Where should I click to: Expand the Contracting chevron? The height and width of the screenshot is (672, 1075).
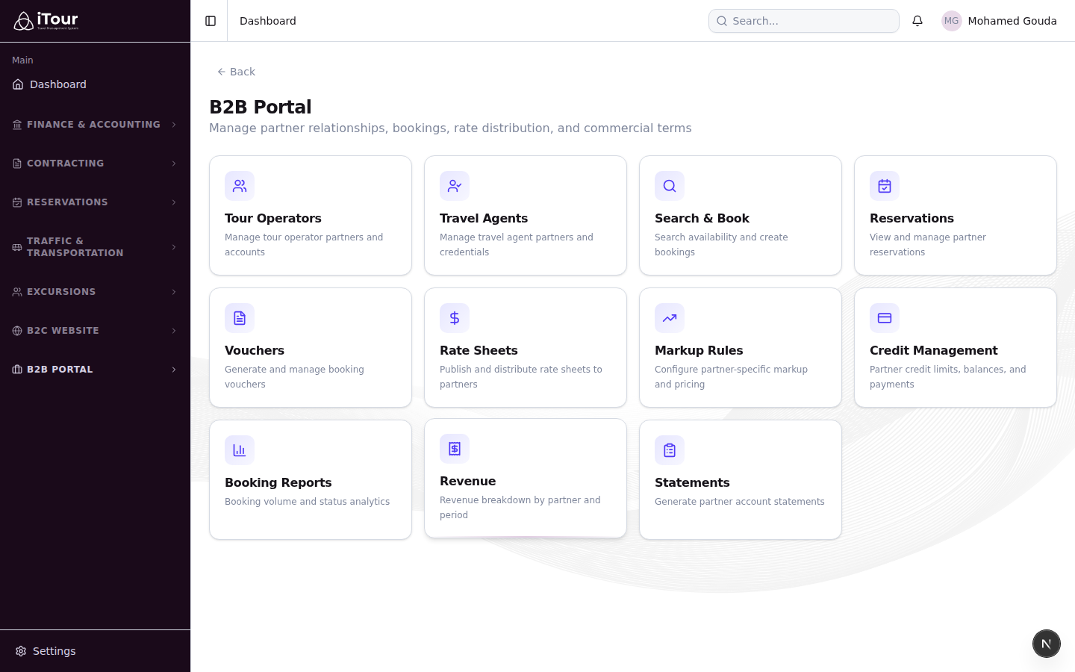174,164
